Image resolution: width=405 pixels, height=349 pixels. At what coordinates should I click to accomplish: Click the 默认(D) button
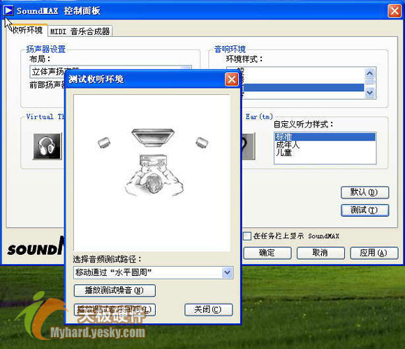(364, 192)
